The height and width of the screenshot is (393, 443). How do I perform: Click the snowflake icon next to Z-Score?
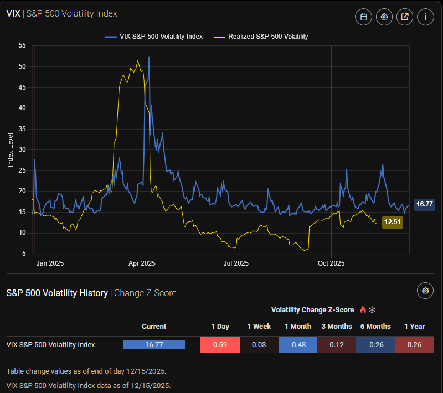(x=373, y=309)
